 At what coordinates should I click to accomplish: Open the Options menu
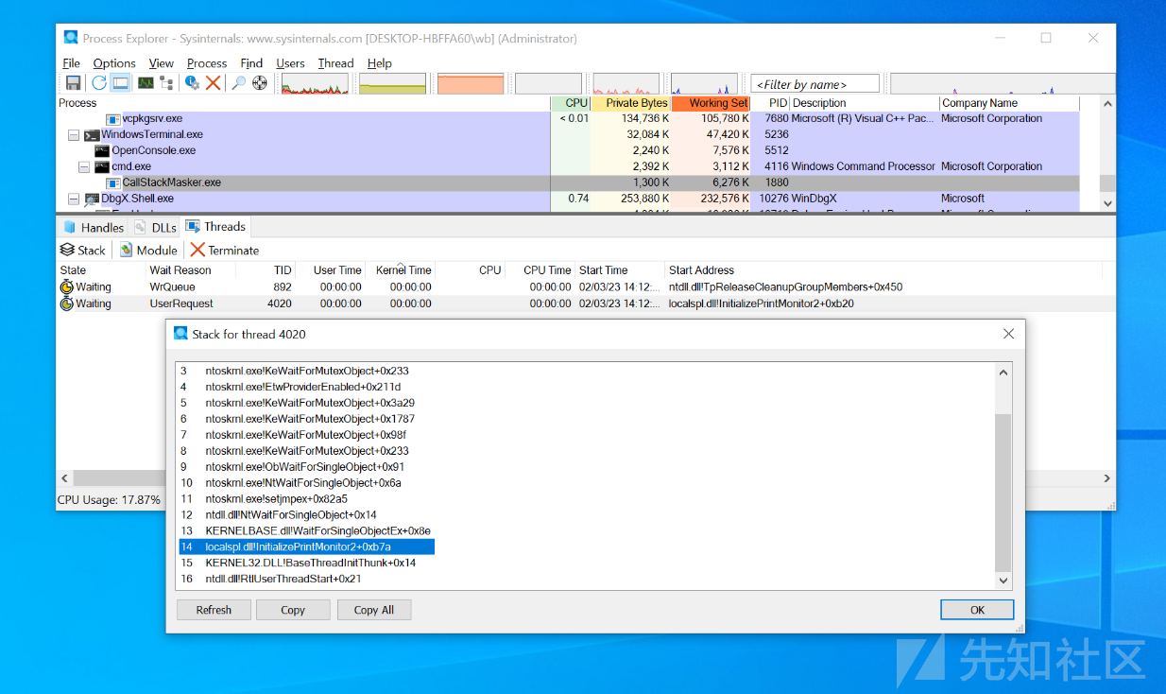[x=114, y=63]
